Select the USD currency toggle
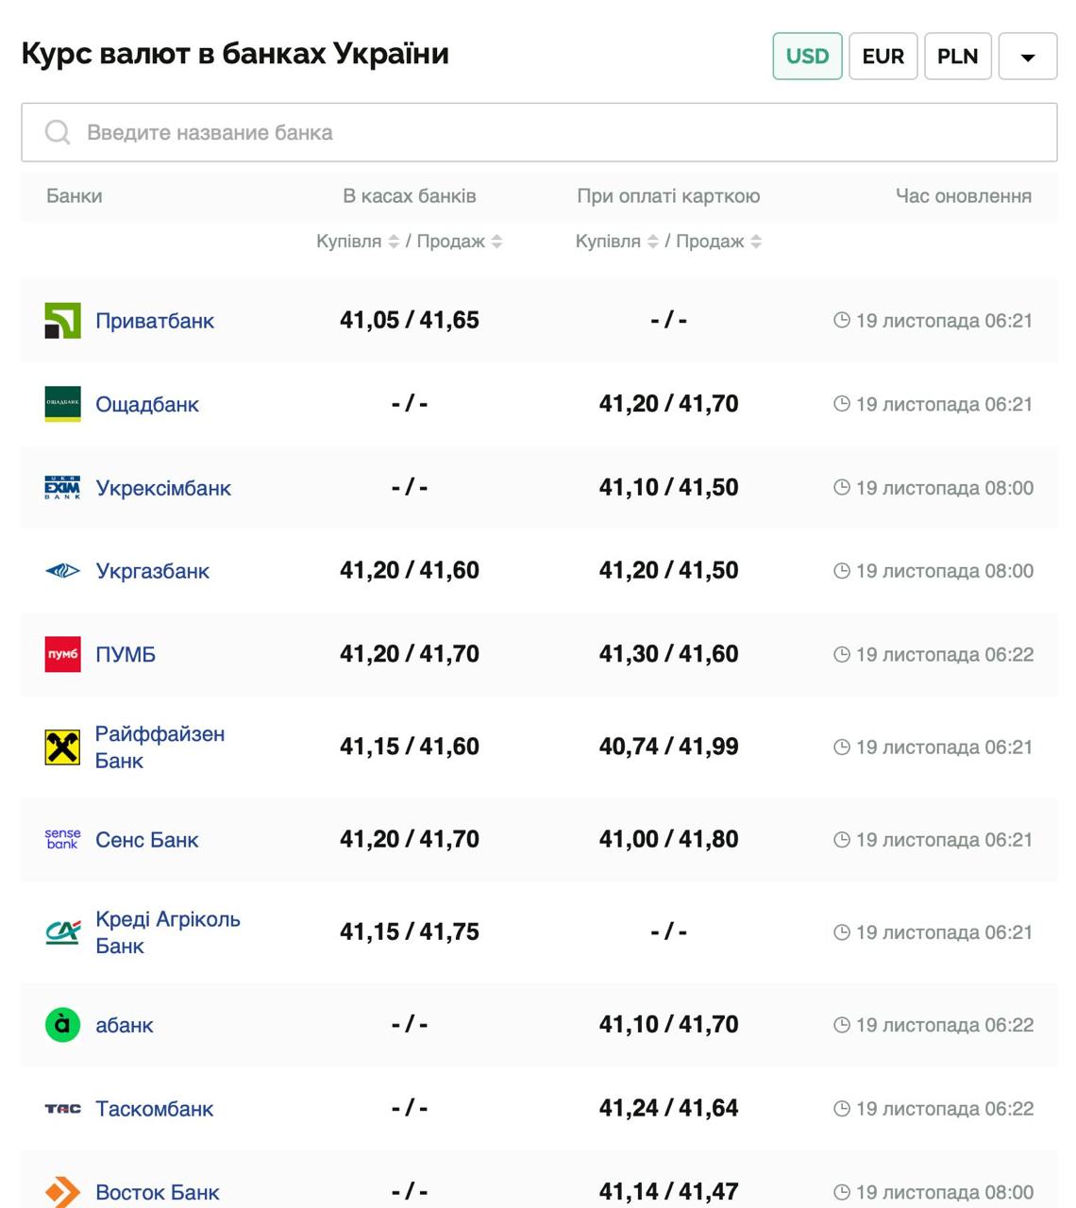1076x1208 pixels. coord(807,57)
